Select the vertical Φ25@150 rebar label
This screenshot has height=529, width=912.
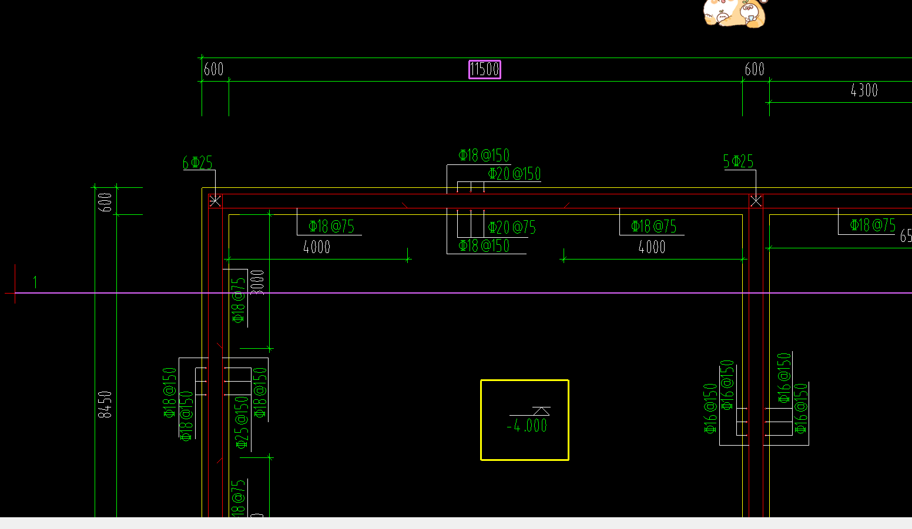tap(242, 422)
